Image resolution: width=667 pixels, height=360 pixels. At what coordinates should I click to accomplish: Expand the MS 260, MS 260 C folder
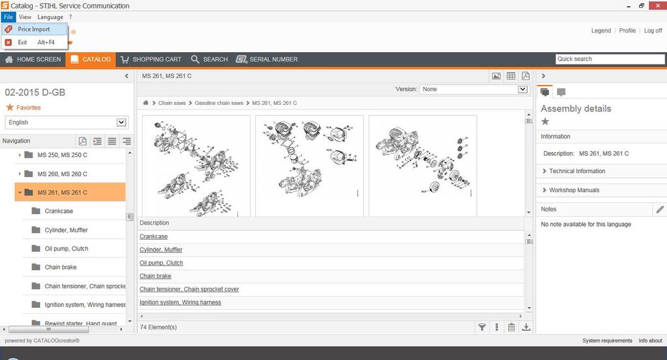20,174
